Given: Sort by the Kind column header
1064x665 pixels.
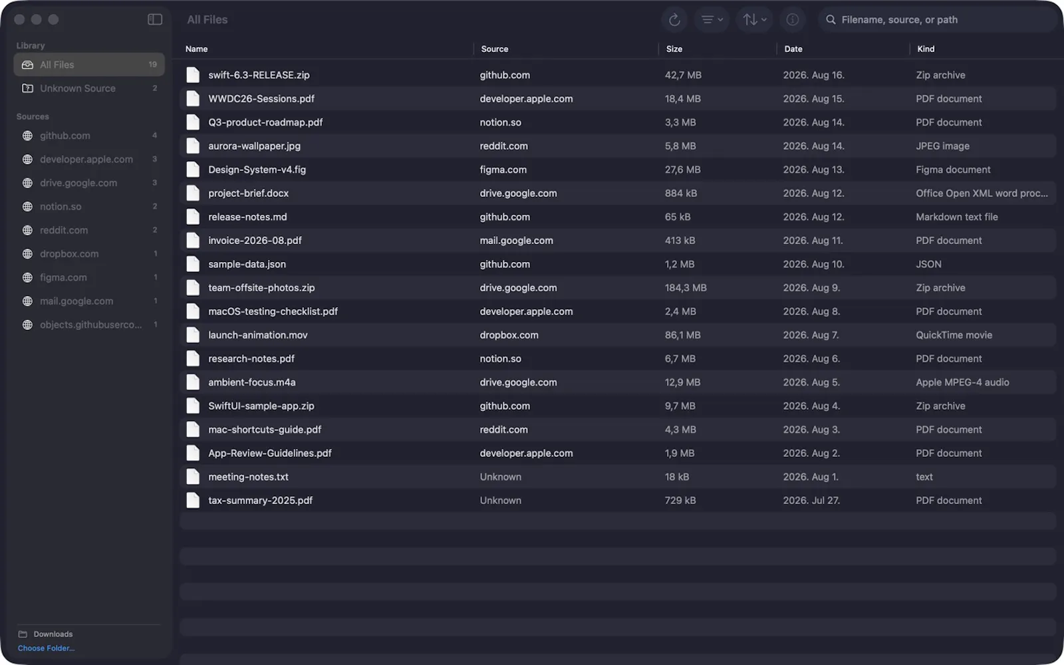Looking at the screenshot, I should [926, 49].
